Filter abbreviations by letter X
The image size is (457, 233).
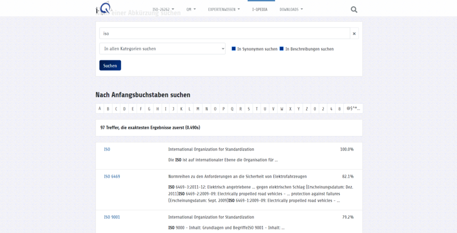(x=290, y=109)
